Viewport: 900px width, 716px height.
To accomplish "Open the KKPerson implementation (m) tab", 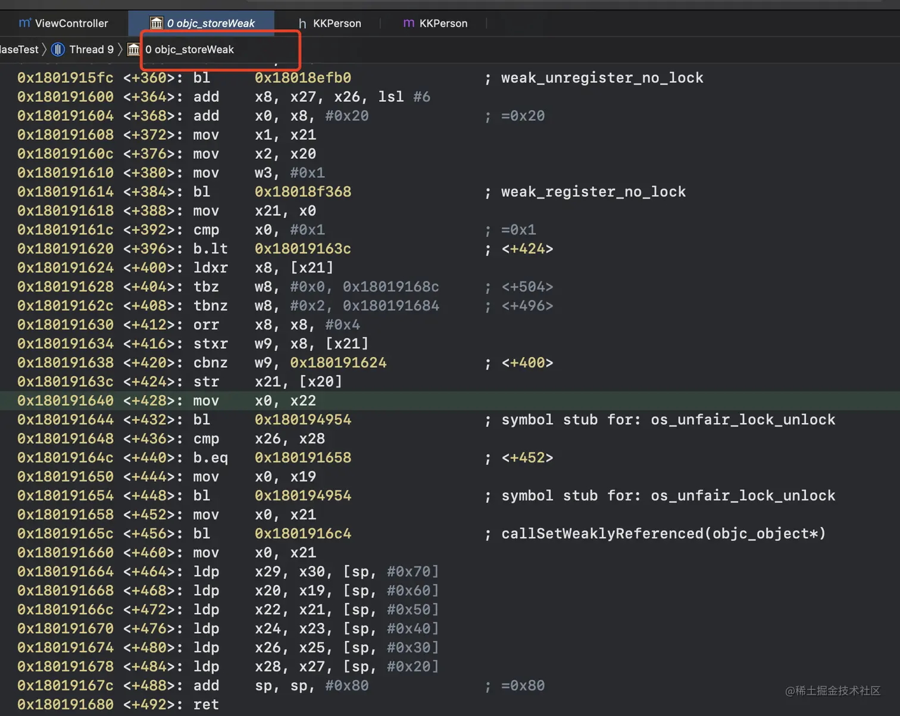I will (x=436, y=23).
